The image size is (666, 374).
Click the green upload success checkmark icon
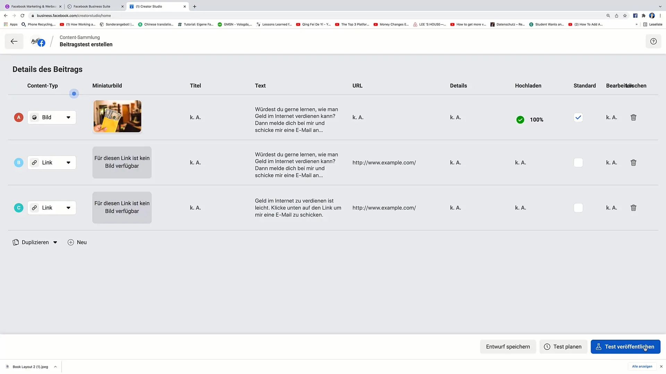point(520,119)
